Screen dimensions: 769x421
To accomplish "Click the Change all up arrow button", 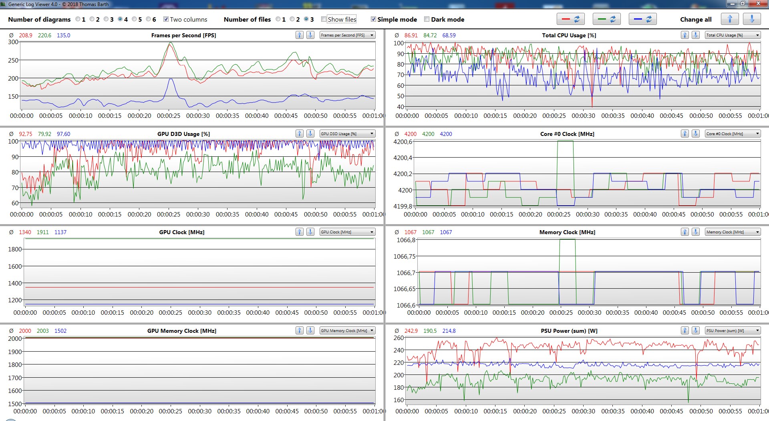I will pos(730,19).
